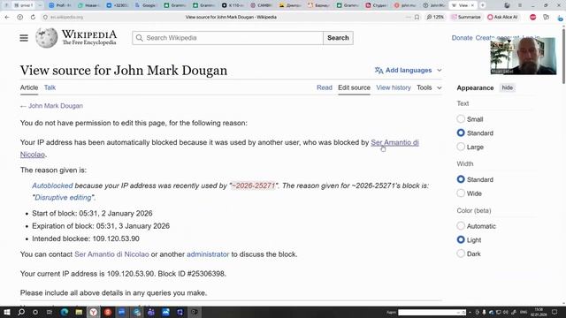
Task: Click the translate icon beside Add languages
Action: click(x=379, y=71)
